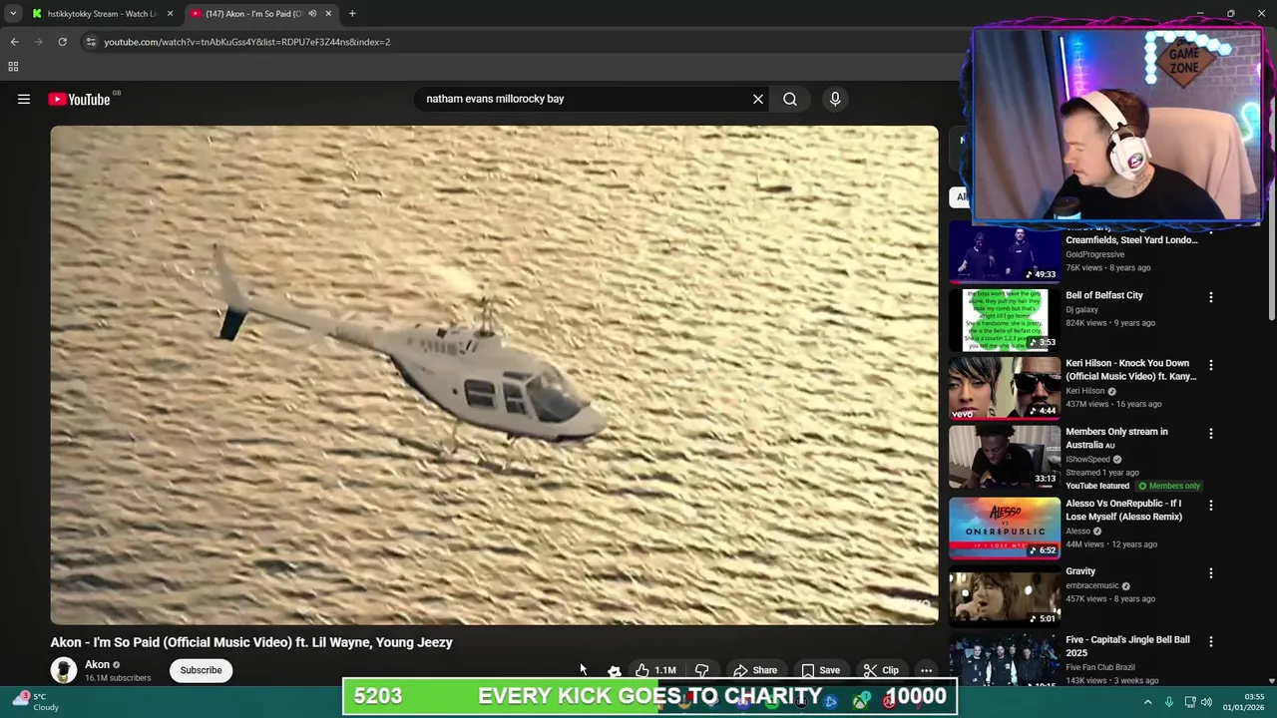Go forward with browser forward arrow

[x=38, y=42]
